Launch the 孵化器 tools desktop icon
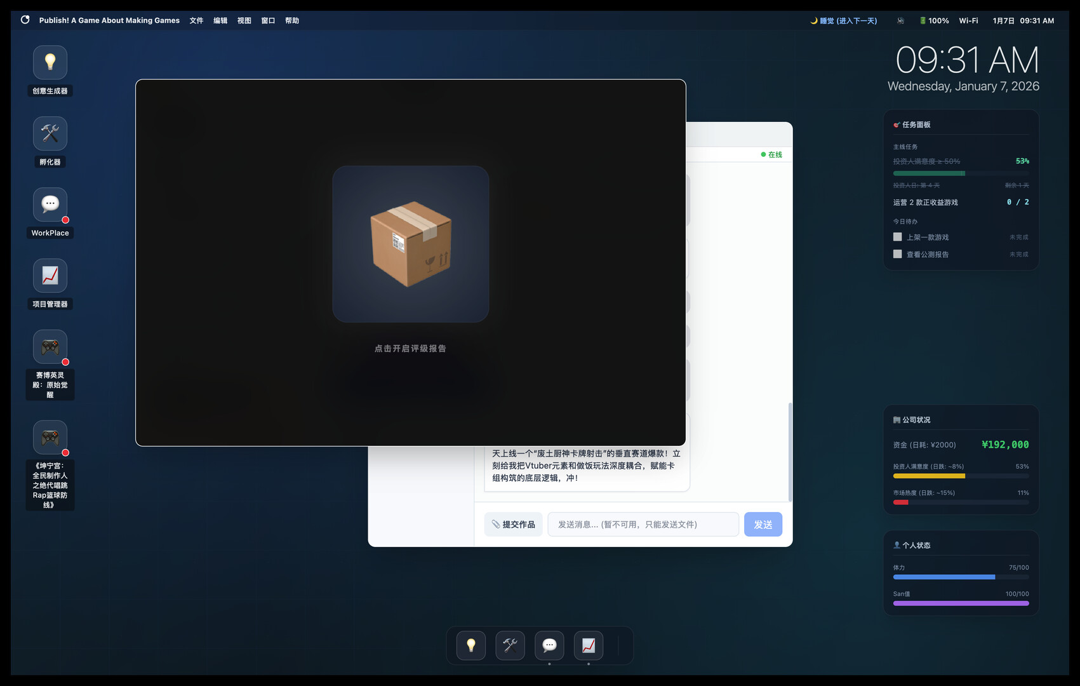This screenshot has width=1080, height=686. tap(50, 134)
